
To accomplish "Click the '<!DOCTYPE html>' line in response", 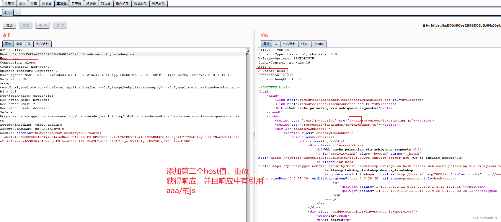I will click(274, 87).
